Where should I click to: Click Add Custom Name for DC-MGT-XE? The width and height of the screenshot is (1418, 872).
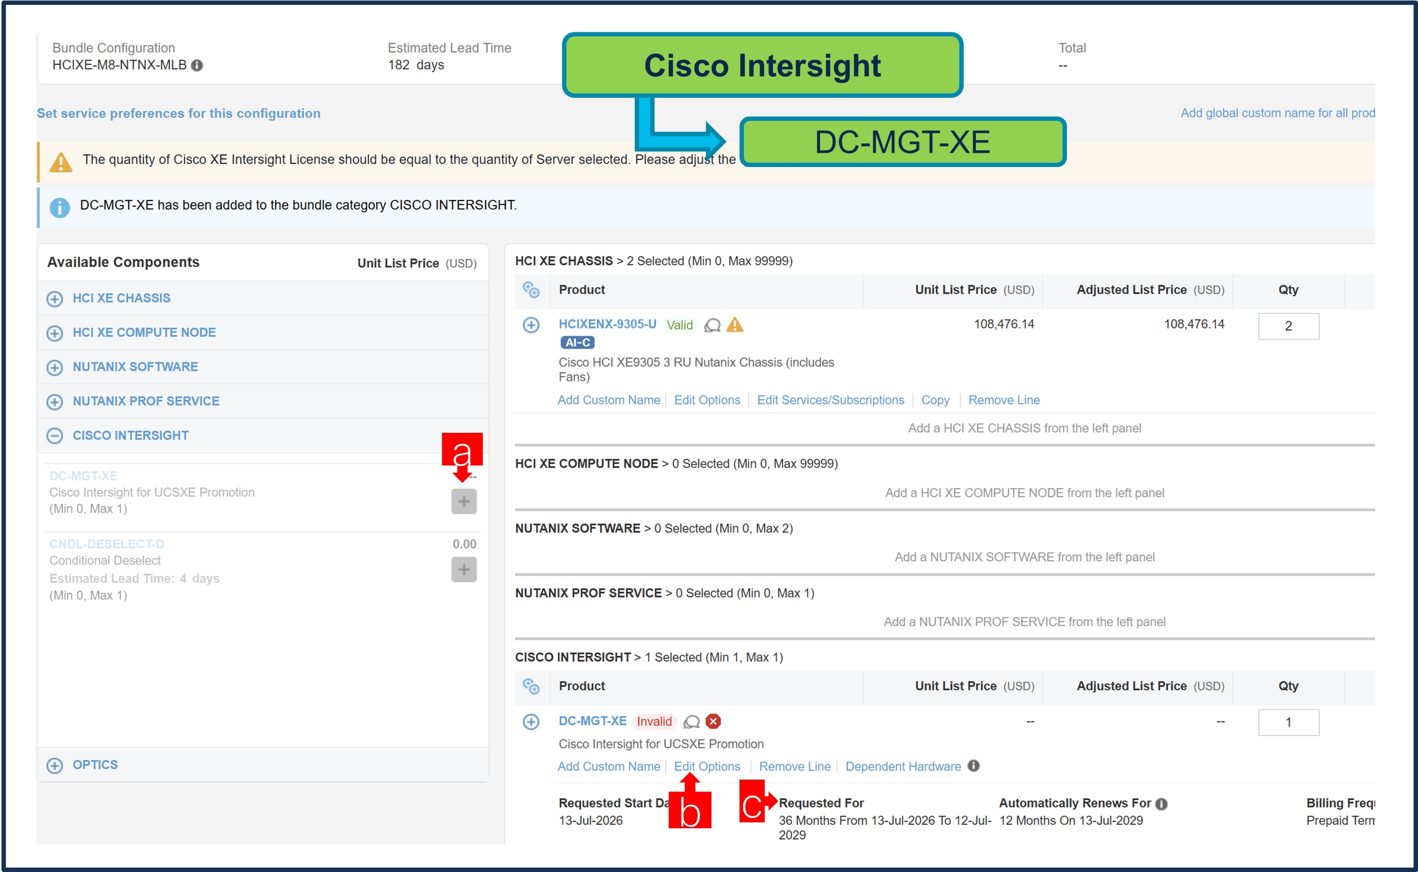click(x=608, y=766)
